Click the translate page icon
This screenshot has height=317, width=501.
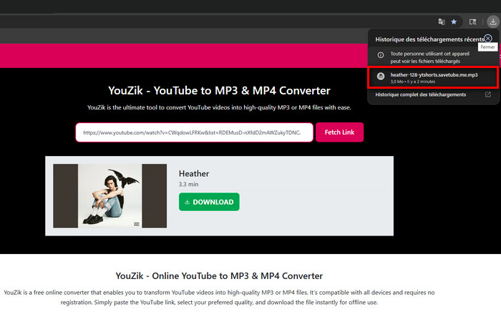[440, 21]
